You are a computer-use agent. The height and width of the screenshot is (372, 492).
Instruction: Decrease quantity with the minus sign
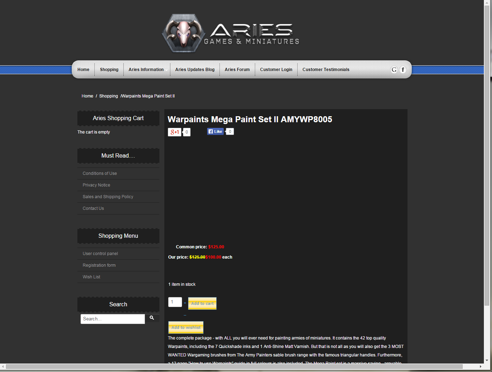(185, 315)
